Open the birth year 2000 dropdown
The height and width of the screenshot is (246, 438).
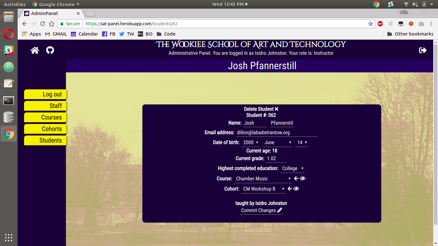(250, 143)
